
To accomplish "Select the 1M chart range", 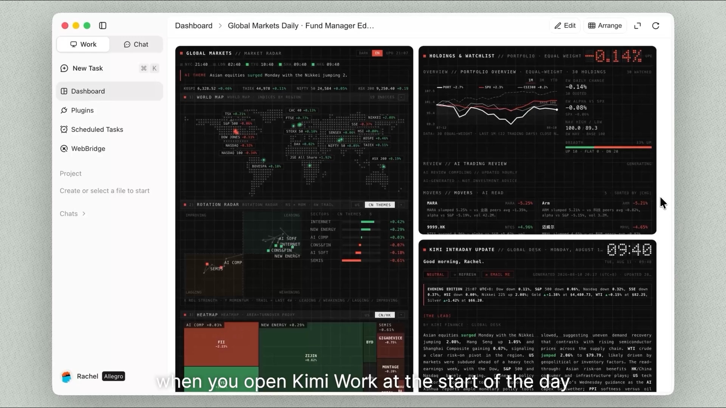I will click(531, 80).
